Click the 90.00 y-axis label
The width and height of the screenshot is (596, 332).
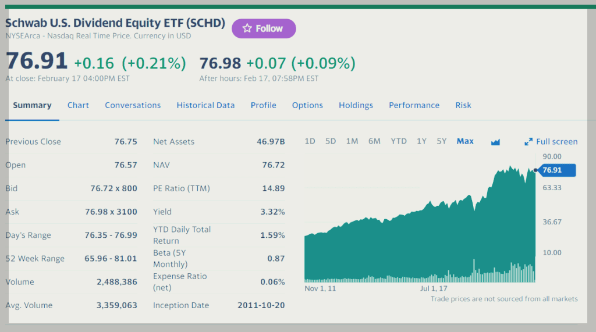(552, 156)
